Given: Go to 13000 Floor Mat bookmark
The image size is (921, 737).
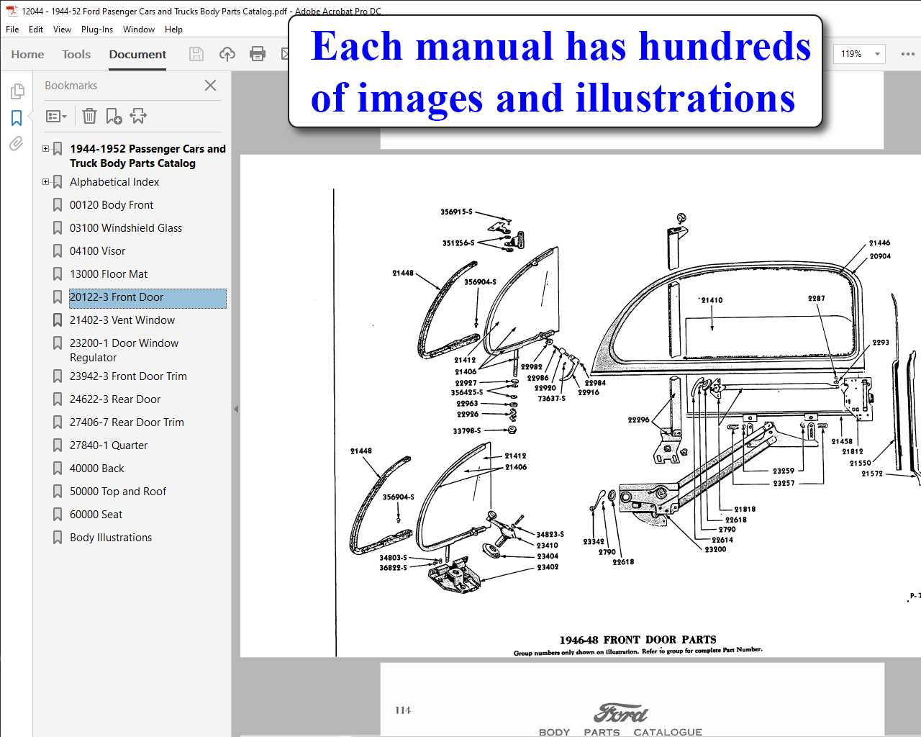Looking at the screenshot, I should pyautogui.click(x=109, y=274).
